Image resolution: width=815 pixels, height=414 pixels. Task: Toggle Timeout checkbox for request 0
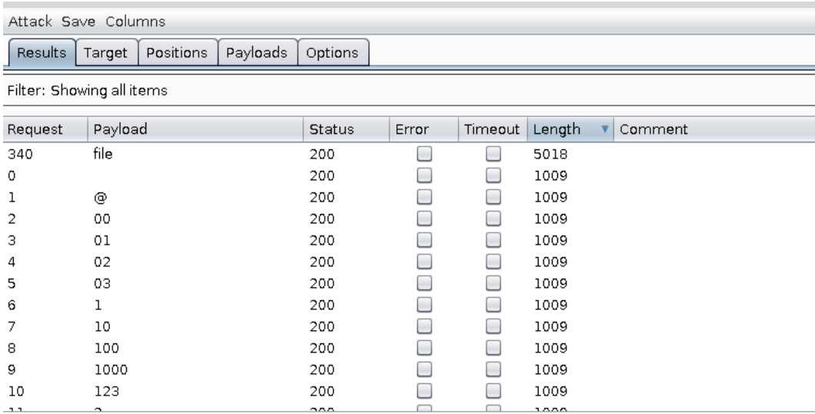493,175
